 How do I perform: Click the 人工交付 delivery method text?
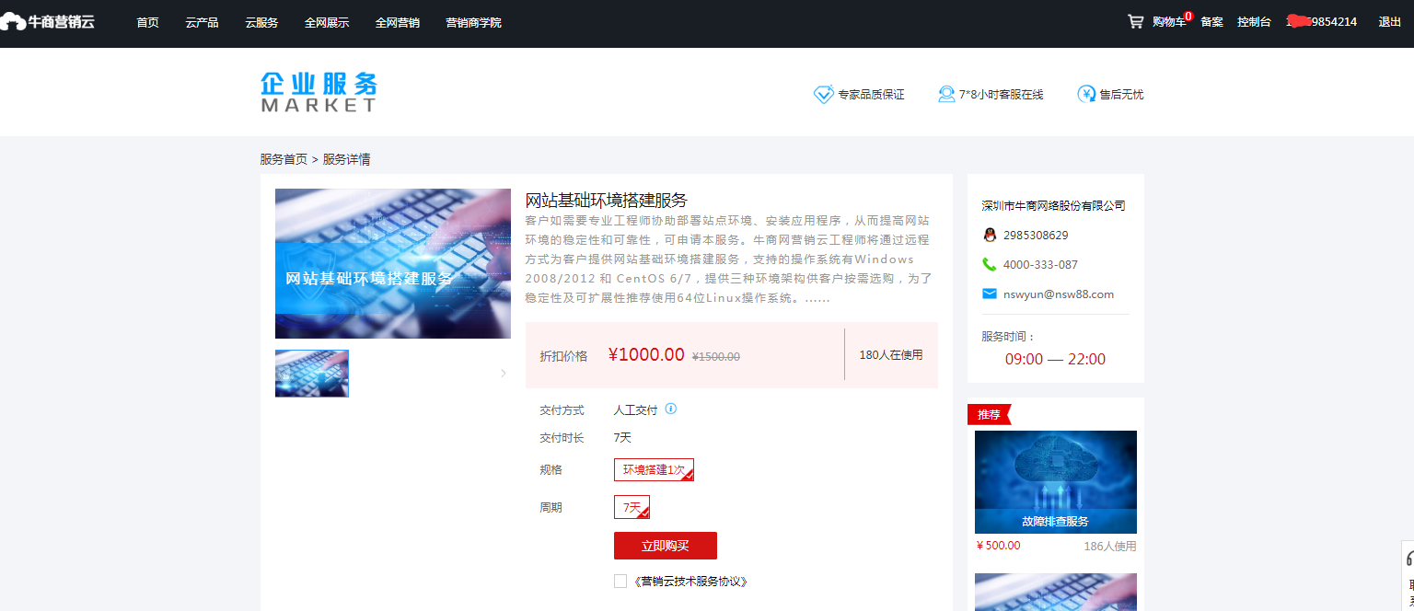pyautogui.click(x=636, y=410)
